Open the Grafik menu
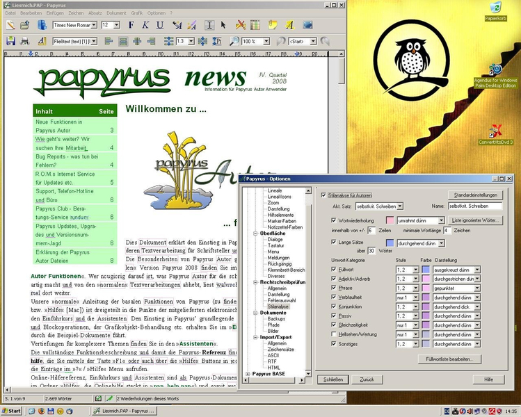 (x=136, y=13)
